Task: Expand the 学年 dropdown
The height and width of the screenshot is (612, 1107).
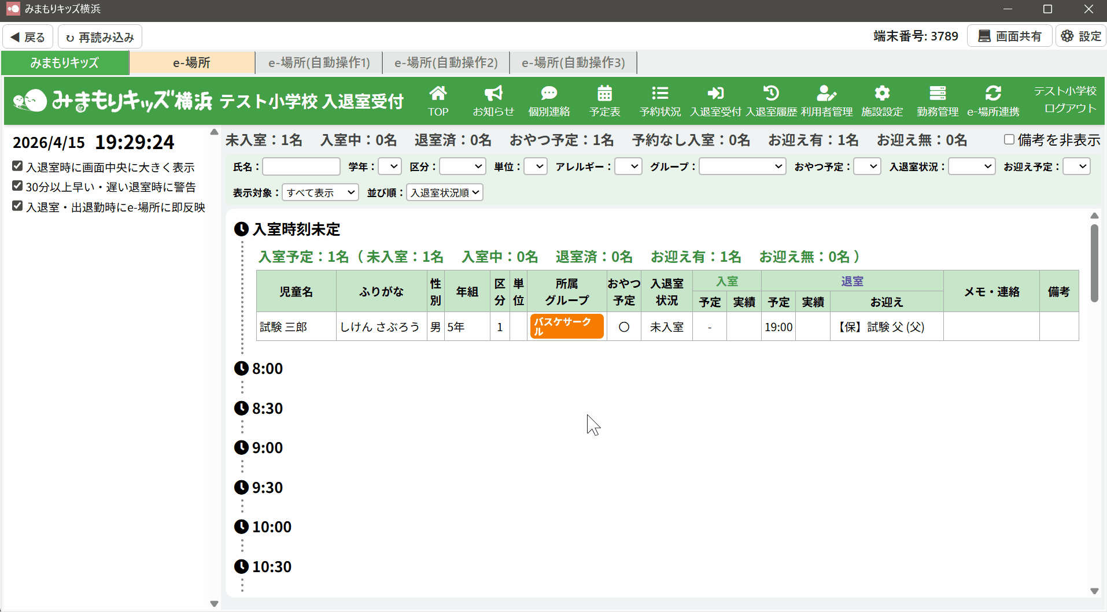Action: click(x=390, y=166)
